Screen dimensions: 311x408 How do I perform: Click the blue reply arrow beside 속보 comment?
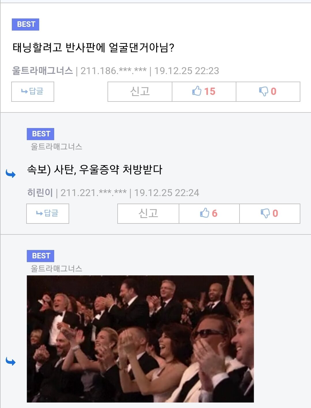pos(11,174)
